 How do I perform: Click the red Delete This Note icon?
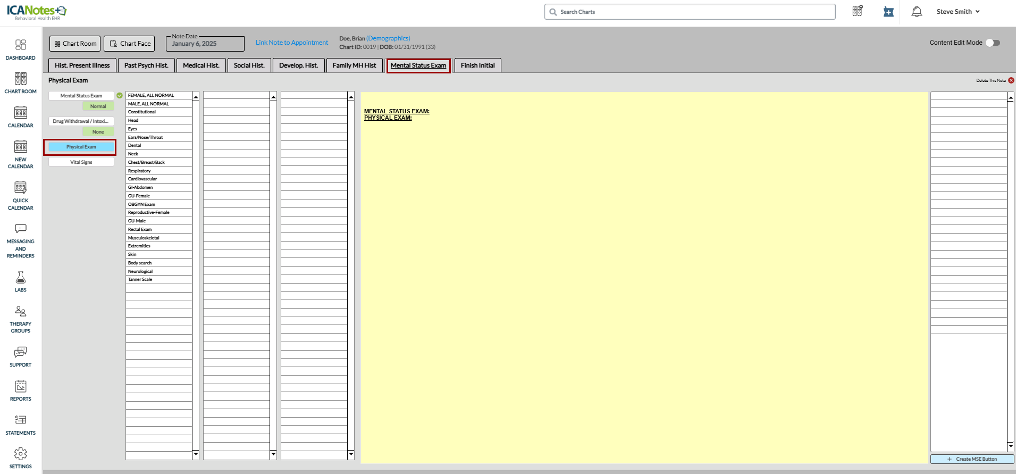click(1011, 80)
